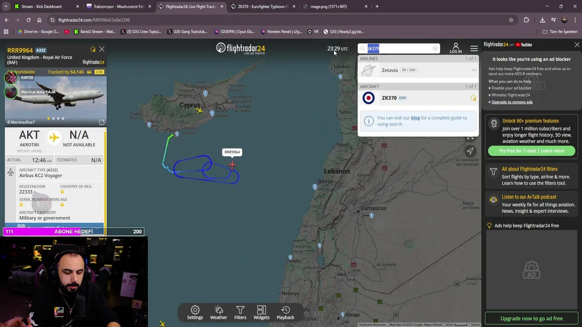Expand the Zetavia airline result
The image size is (582, 327).
[474, 70]
